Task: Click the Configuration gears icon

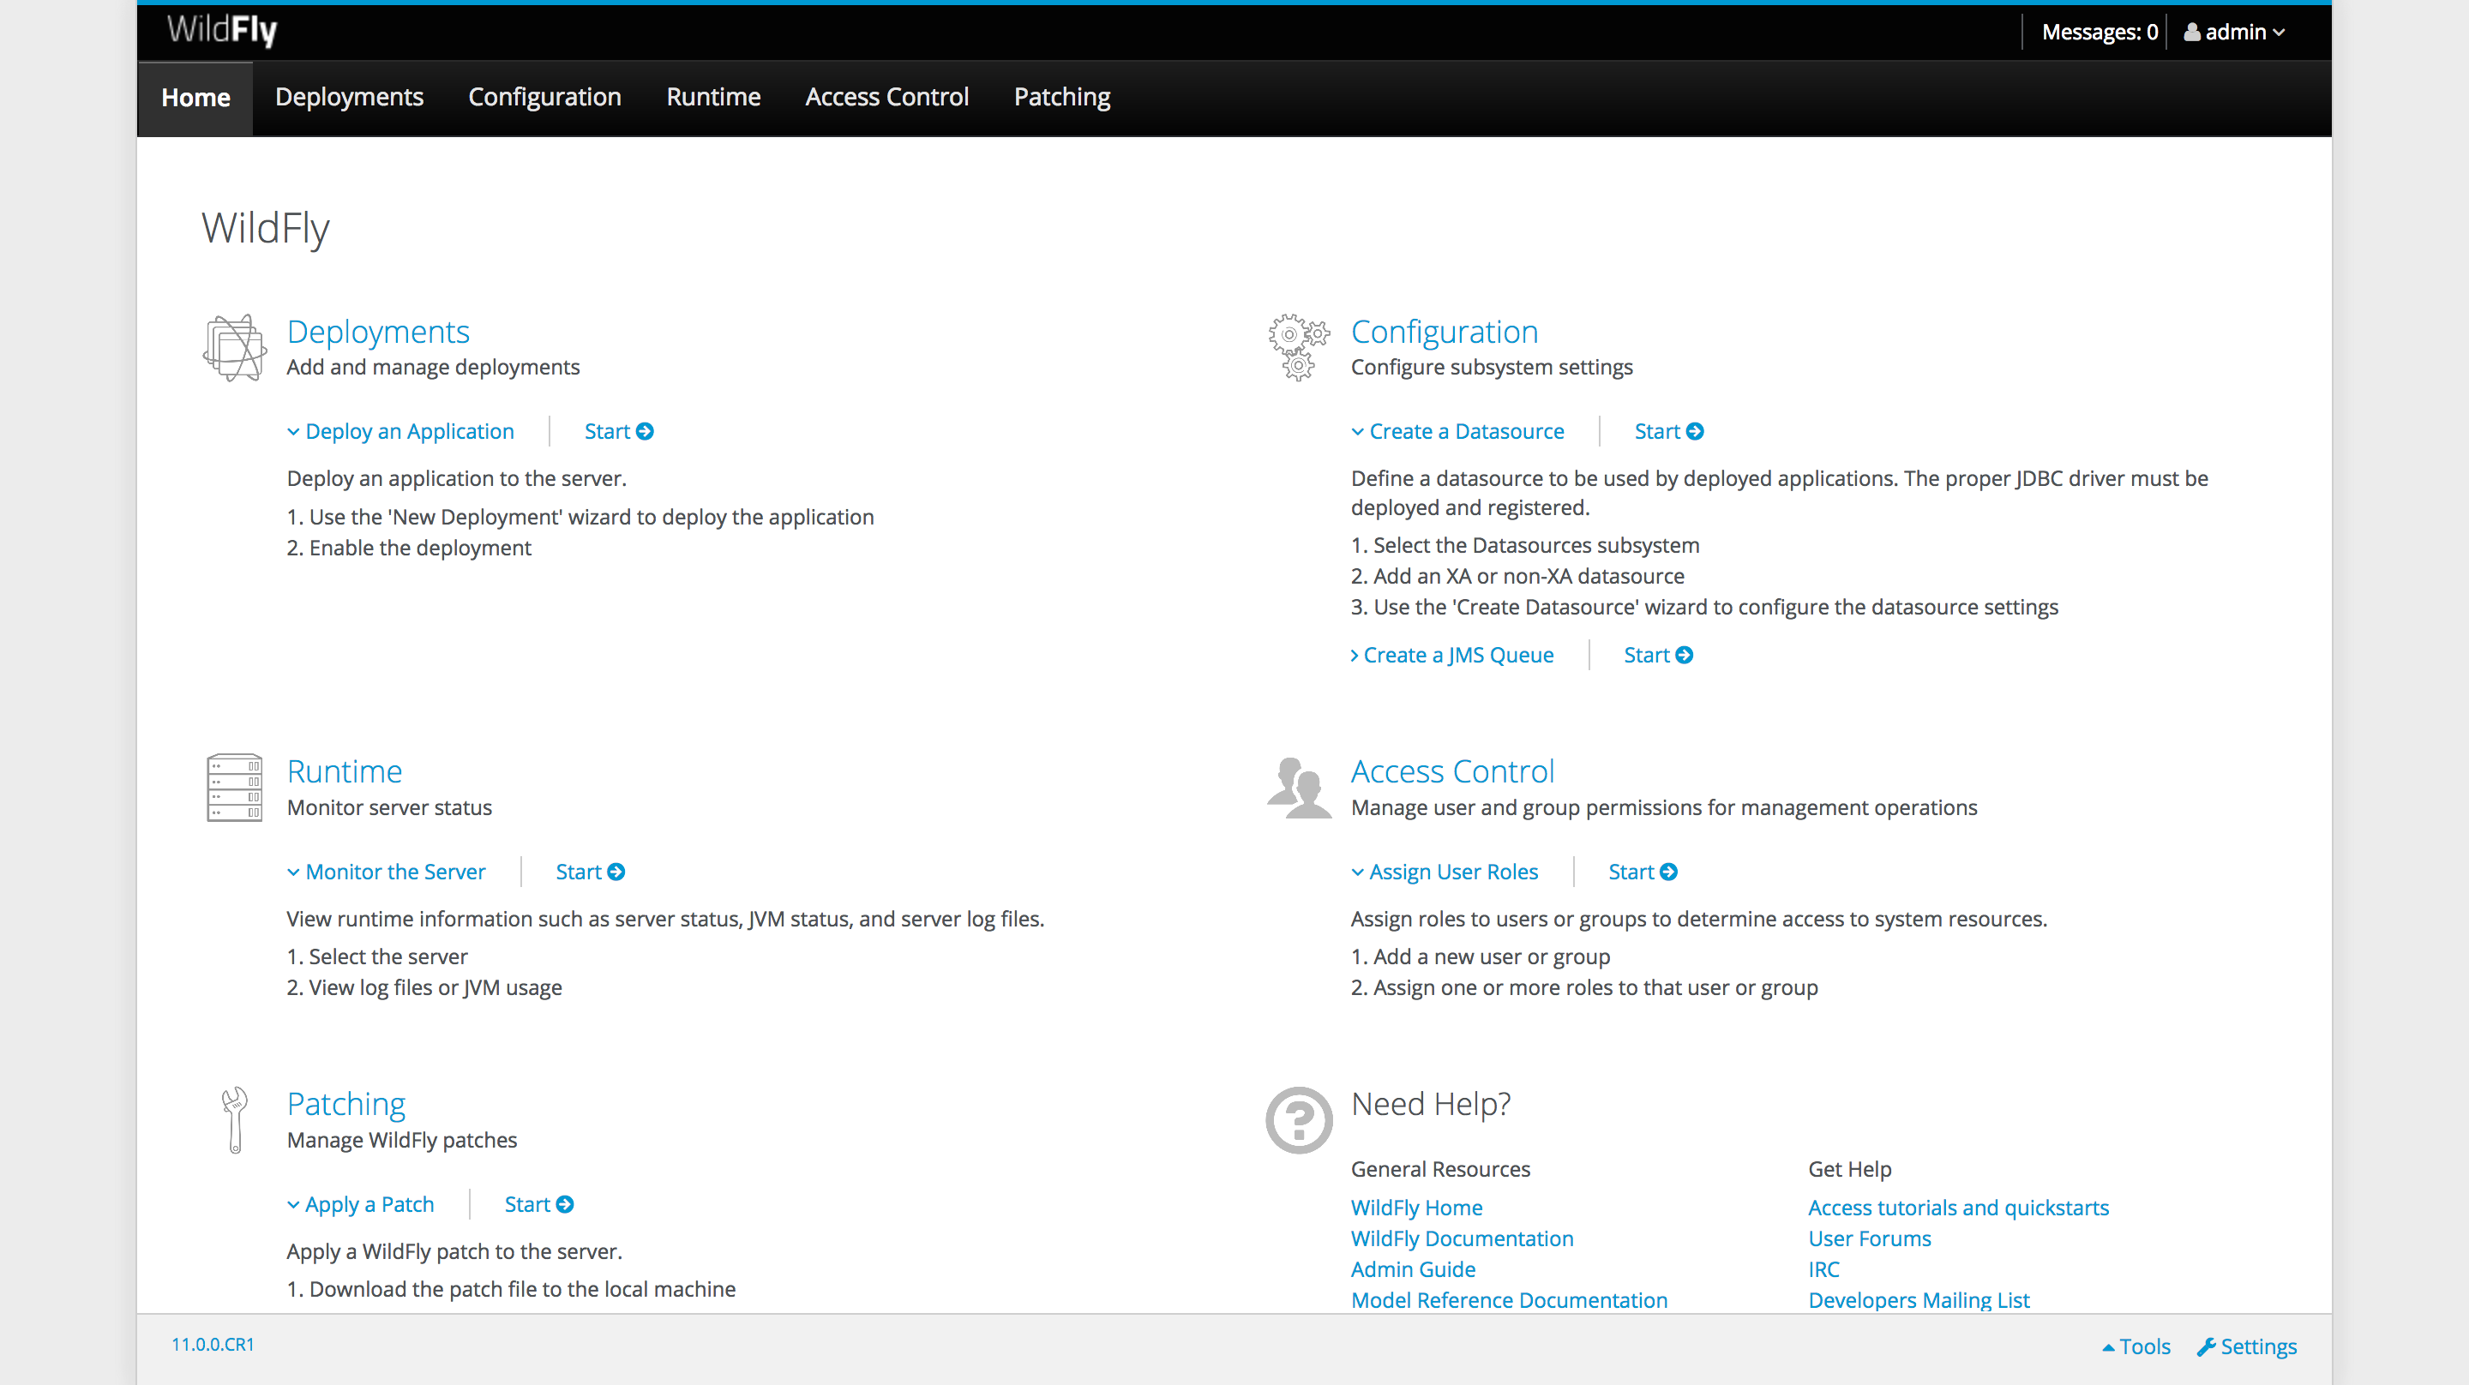Action: click(x=1298, y=347)
